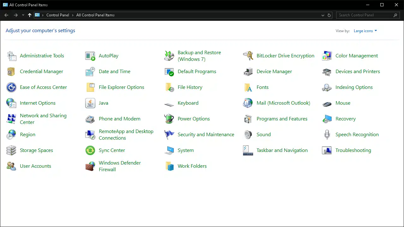Click Control Panel in the breadcrumb path

57,15
